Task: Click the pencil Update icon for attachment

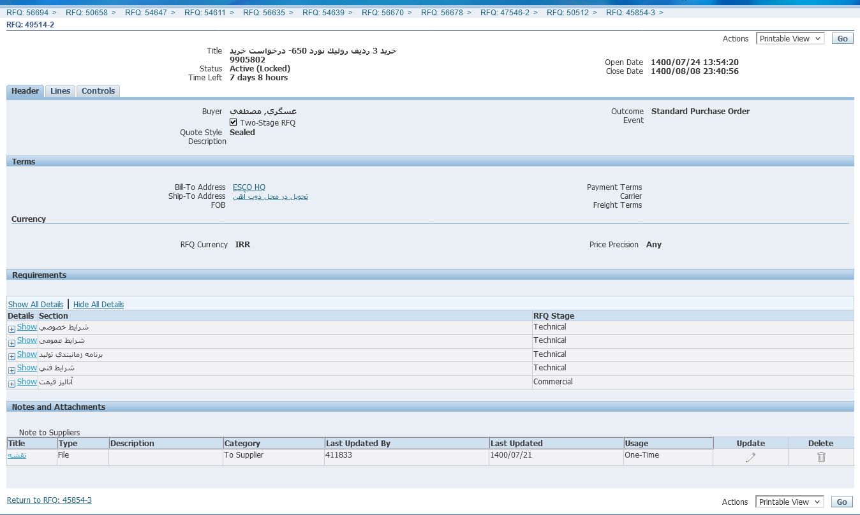Action: 750,456
